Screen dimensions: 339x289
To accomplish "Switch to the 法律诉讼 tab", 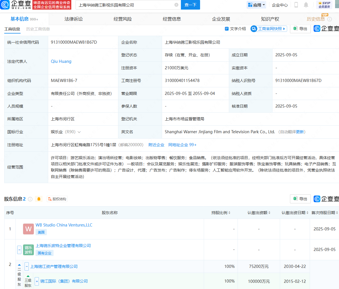I will (74, 19).
